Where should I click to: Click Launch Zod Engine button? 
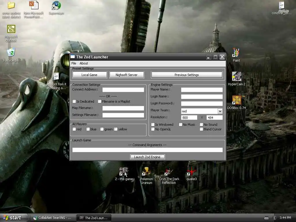[x=147, y=157]
